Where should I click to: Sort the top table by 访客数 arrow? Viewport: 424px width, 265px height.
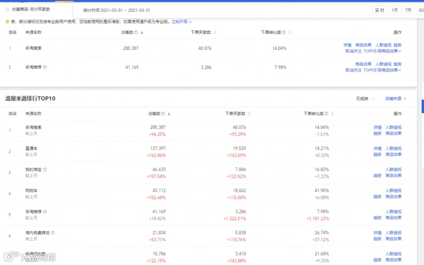tap(142, 32)
